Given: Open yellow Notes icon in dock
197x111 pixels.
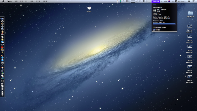Looking at the screenshot, I should [2, 40].
